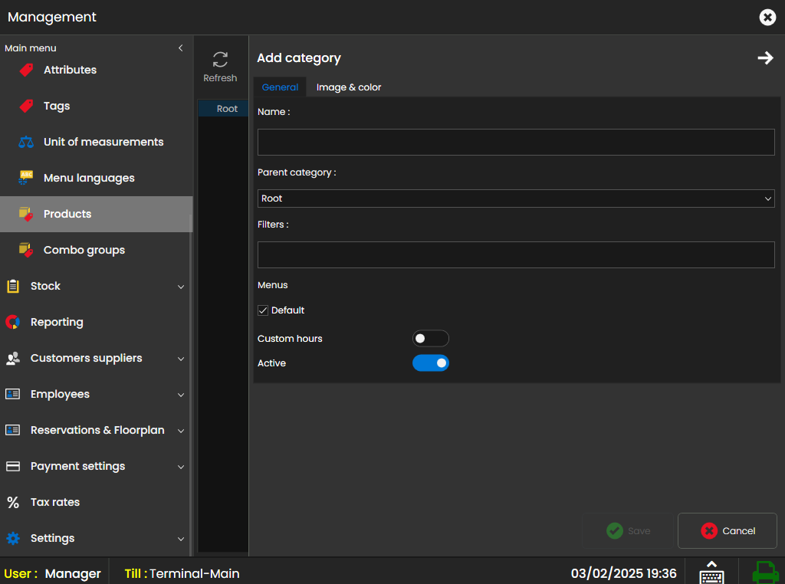Expand the Stock menu section
Viewport: 785px width, 584px height.
pyautogui.click(x=181, y=287)
